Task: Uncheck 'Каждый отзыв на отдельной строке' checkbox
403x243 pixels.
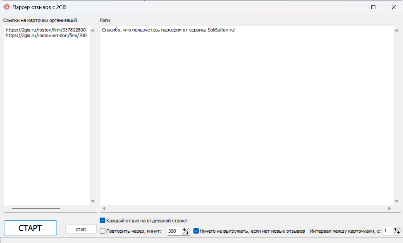Action: (102, 221)
